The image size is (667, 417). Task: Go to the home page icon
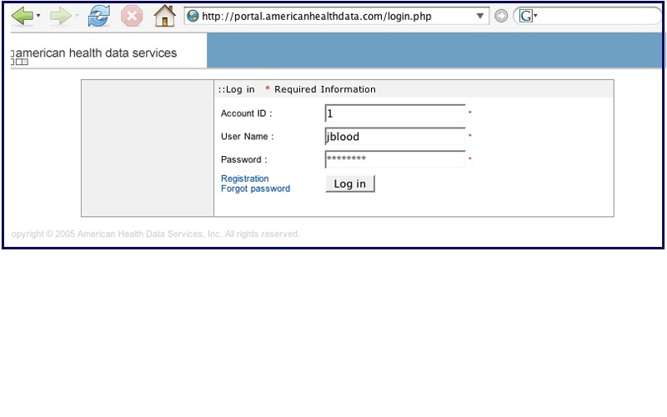tap(164, 16)
